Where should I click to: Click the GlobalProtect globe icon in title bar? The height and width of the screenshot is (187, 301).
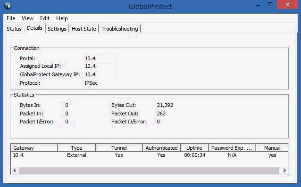point(8,6)
